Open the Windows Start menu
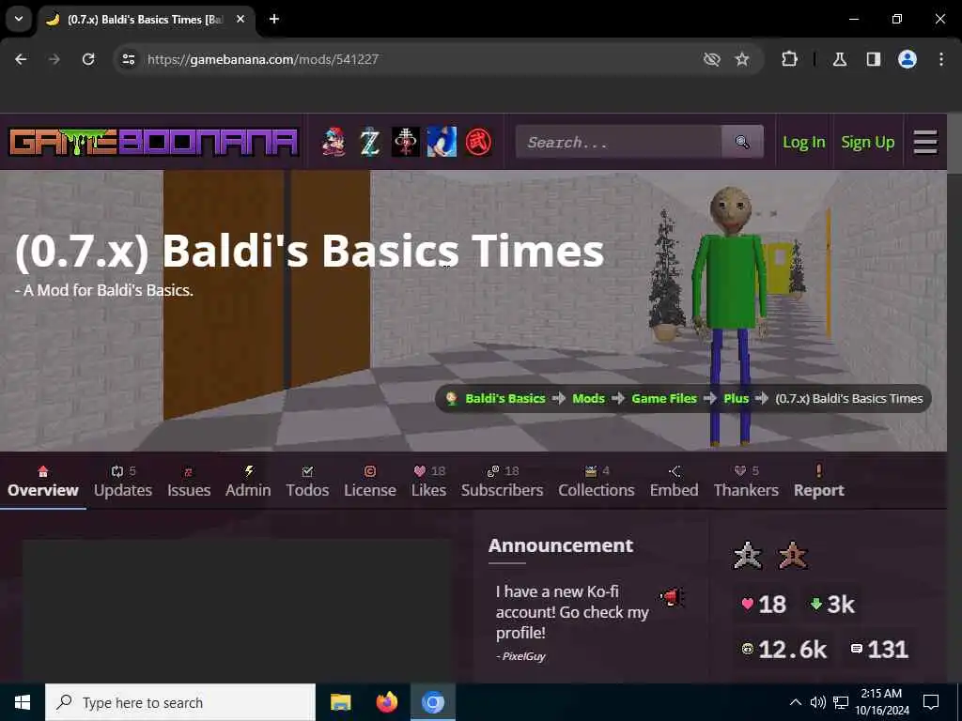Viewport: 962px width, 721px height. [x=23, y=702]
